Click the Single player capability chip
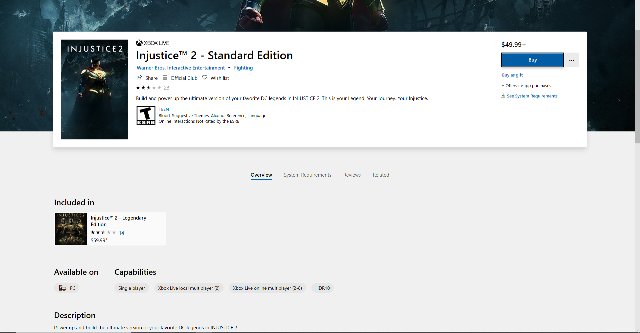This screenshot has height=333, width=640. point(132,288)
